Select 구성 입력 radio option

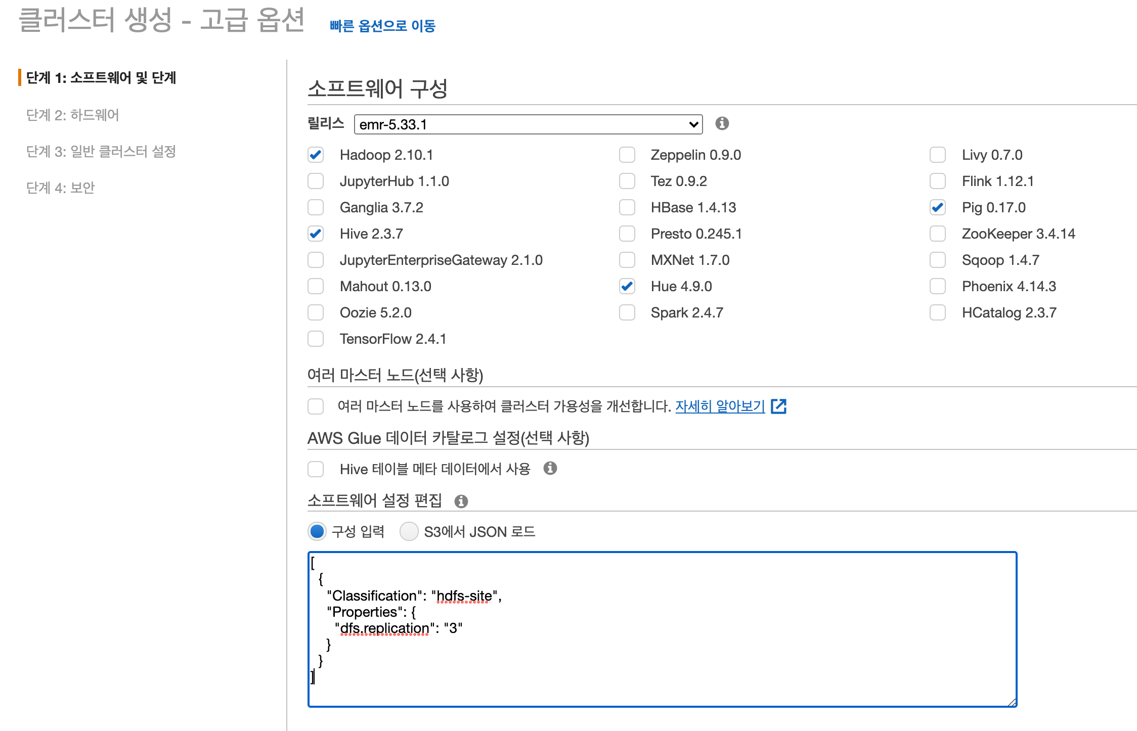pos(317,531)
